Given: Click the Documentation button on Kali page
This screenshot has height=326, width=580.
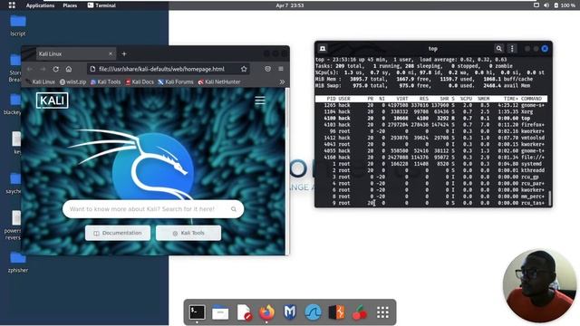Looking at the screenshot, I should coord(118,234).
